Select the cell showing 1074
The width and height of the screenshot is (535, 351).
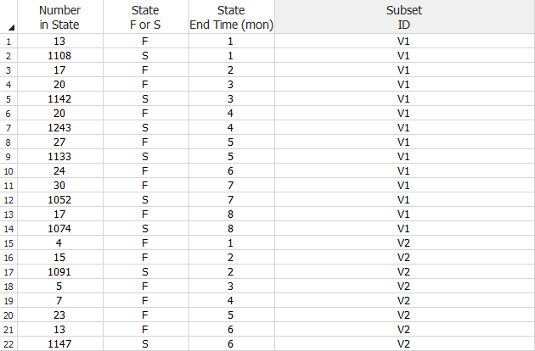click(x=59, y=229)
